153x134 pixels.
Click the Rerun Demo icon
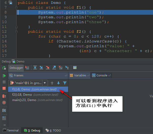4,68
